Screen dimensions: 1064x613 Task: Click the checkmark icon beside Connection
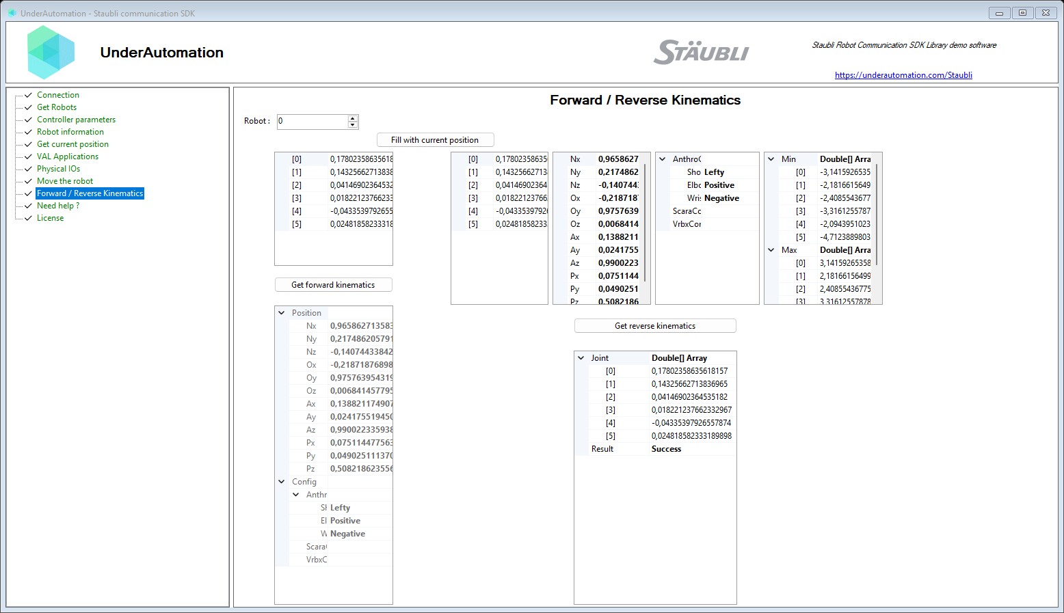pyautogui.click(x=27, y=94)
